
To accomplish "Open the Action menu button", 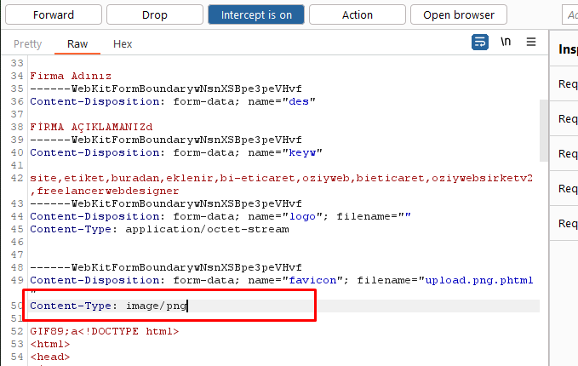I will pos(358,14).
